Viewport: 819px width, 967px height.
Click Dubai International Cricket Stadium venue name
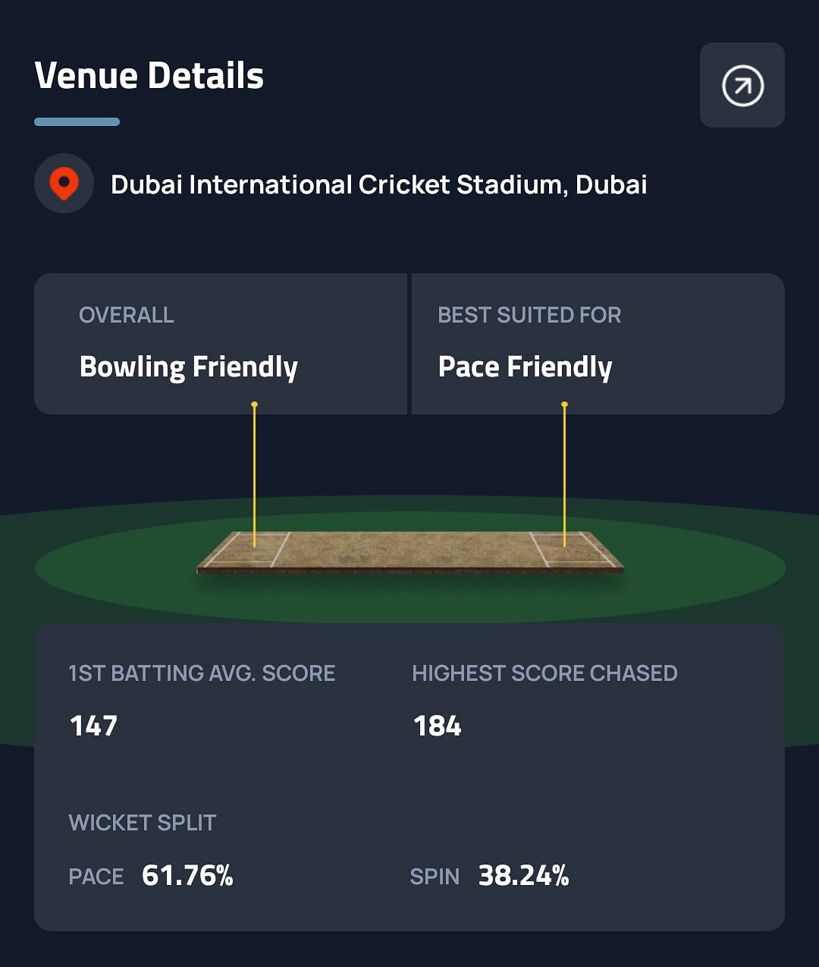coord(378,184)
